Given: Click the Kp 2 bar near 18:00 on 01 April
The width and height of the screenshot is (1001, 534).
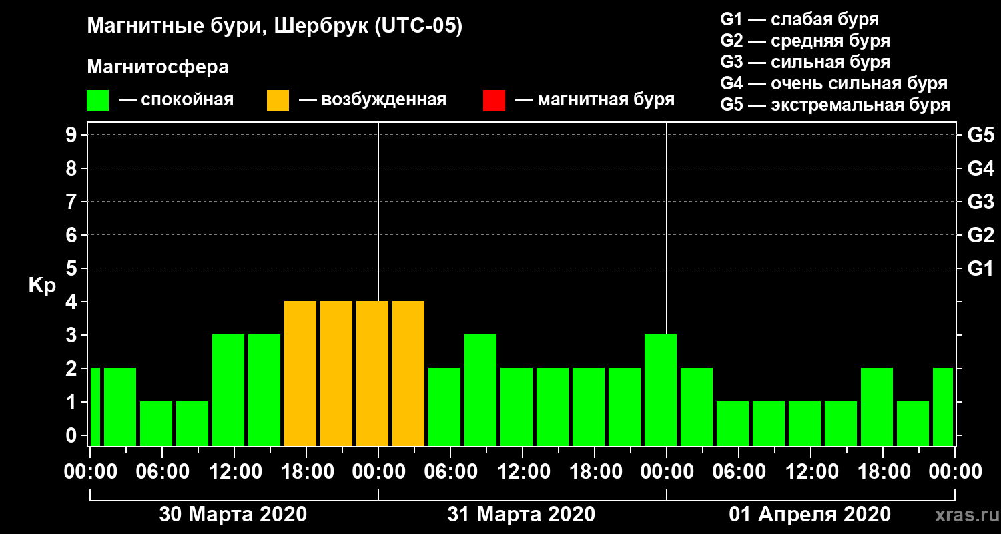Looking at the screenshot, I should click(x=877, y=407).
